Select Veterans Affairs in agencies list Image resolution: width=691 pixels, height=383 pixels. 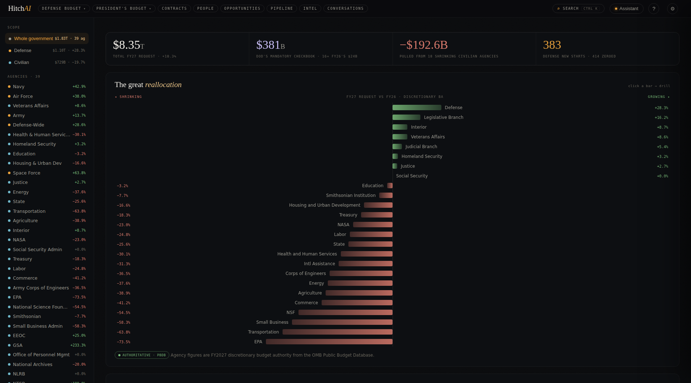click(47, 106)
